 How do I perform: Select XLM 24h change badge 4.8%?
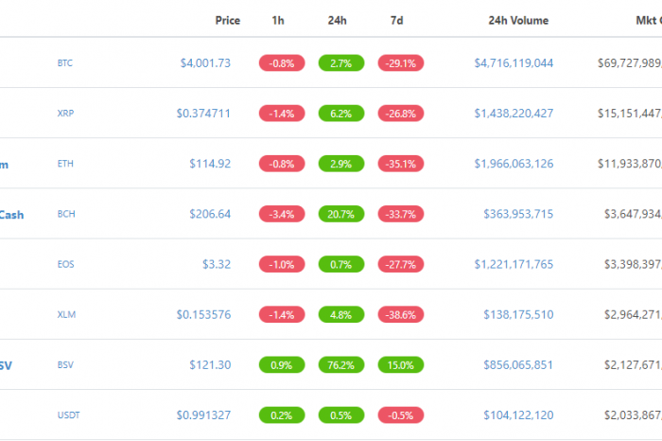[341, 314]
